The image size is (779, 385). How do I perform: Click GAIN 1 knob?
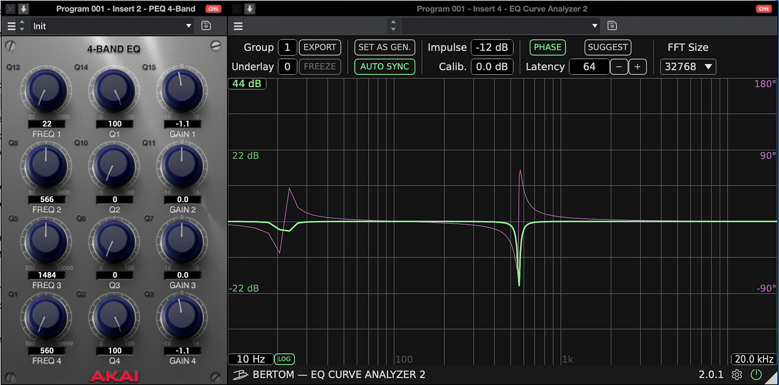182,90
